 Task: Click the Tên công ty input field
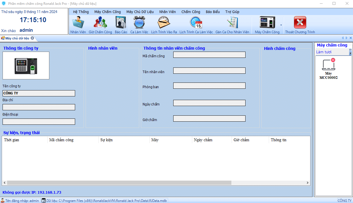point(39,93)
